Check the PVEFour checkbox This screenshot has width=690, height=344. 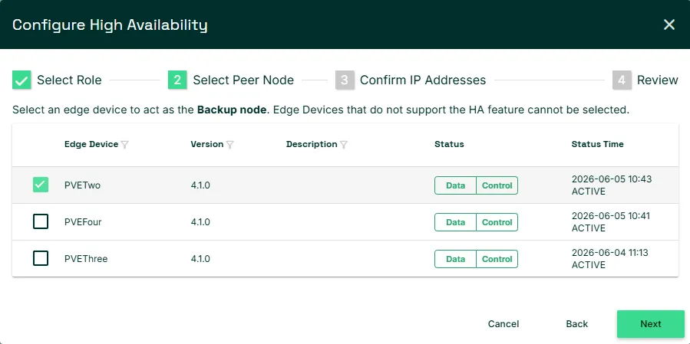click(x=41, y=221)
